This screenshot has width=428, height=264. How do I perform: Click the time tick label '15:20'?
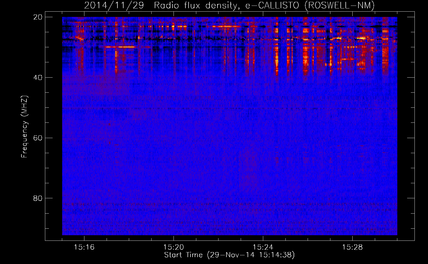pos(174,247)
